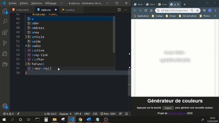The image size is (219, 123).
Task: Open Windows Start menu
Action: [x=4, y=120]
